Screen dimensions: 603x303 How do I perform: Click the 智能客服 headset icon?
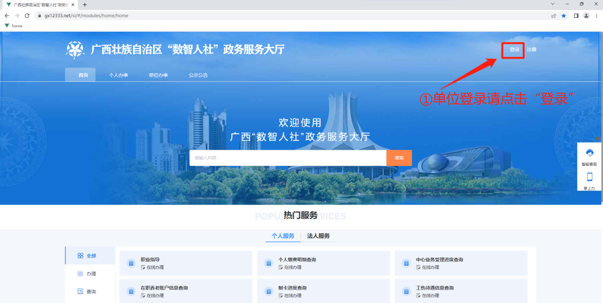coord(590,153)
